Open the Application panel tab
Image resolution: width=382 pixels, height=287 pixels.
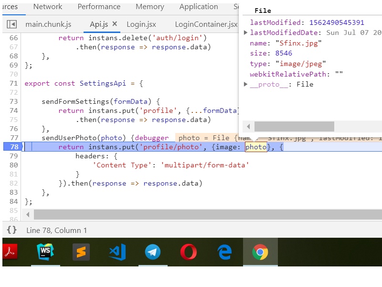(199, 7)
